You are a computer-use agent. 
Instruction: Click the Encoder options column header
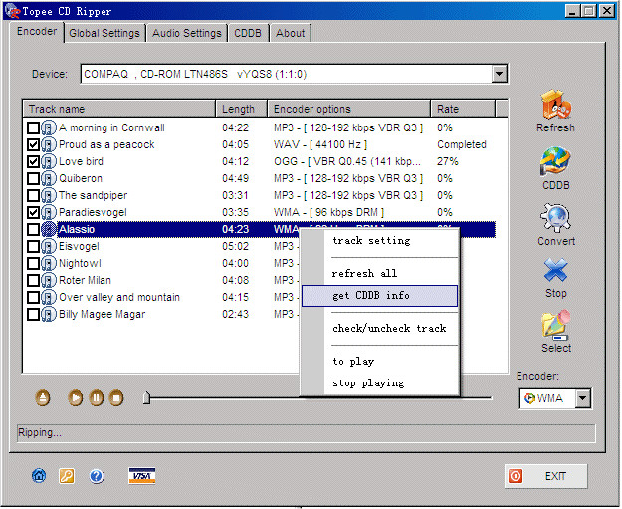click(349, 109)
